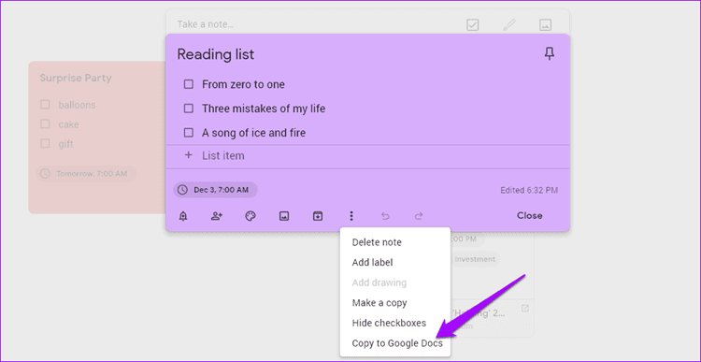Check the cake checkbox in Surprise Party

click(x=45, y=124)
